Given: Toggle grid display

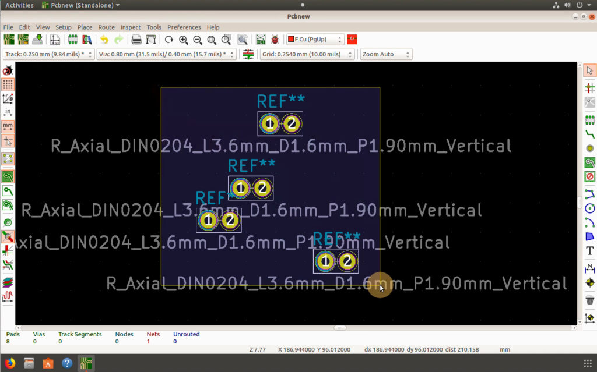Looking at the screenshot, I should click(8, 84).
